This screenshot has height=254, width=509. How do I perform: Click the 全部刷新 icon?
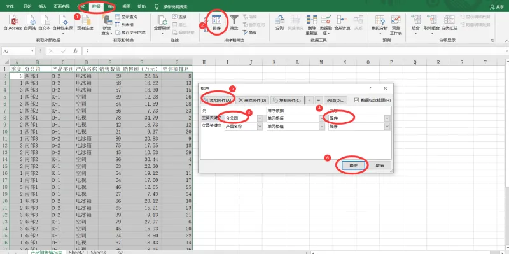pyautogui.click(x=162, y=24)
